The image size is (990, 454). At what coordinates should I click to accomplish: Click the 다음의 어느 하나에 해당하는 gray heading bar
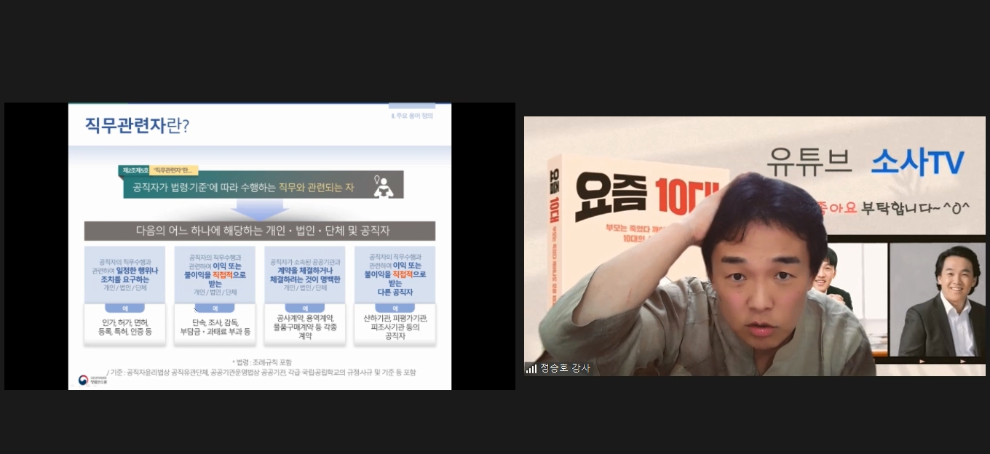click(x=260, y=231)
